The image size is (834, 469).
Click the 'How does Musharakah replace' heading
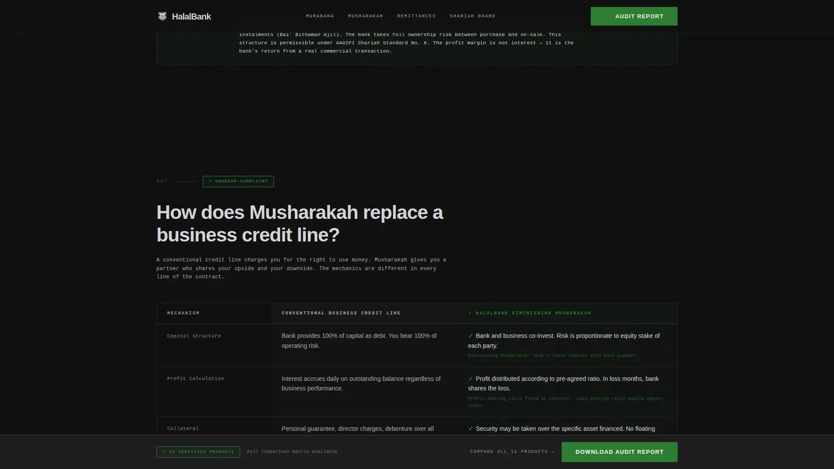click(x=300, y=224)
